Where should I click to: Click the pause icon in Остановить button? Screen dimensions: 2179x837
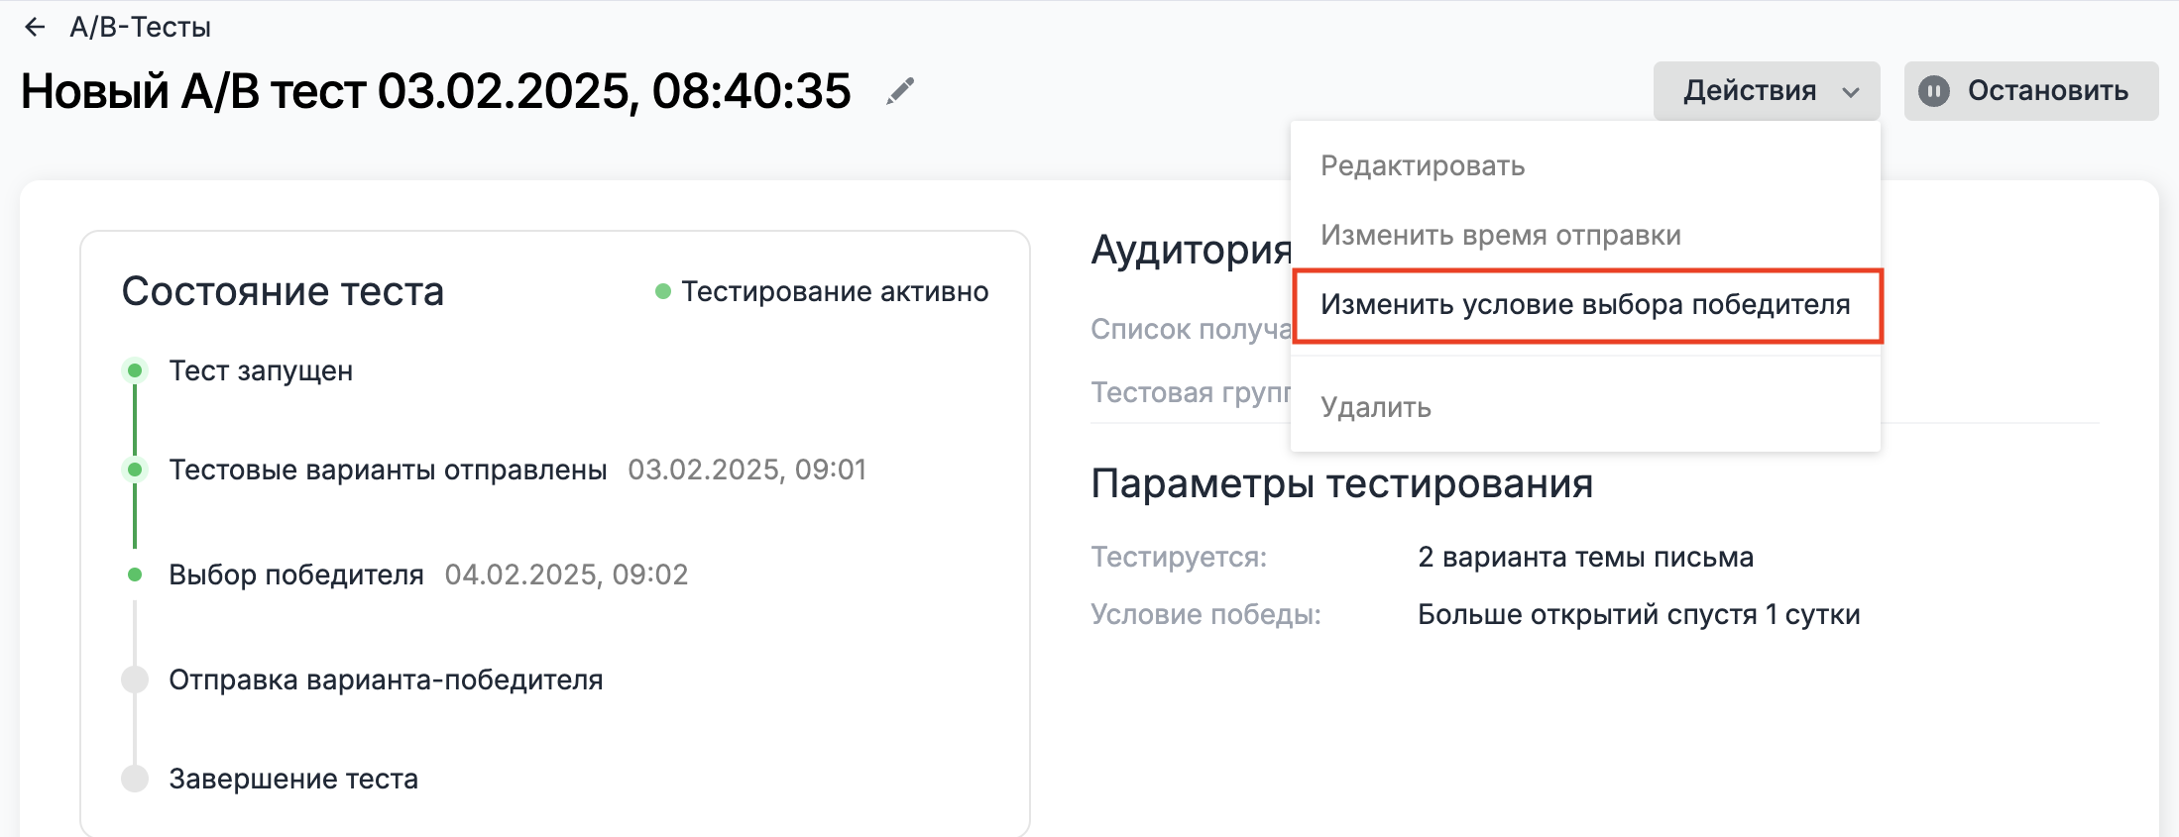tap(1933, 91)
